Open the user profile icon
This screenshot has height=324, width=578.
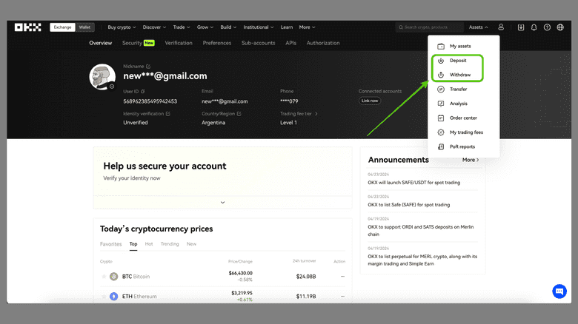click(502, 27)
